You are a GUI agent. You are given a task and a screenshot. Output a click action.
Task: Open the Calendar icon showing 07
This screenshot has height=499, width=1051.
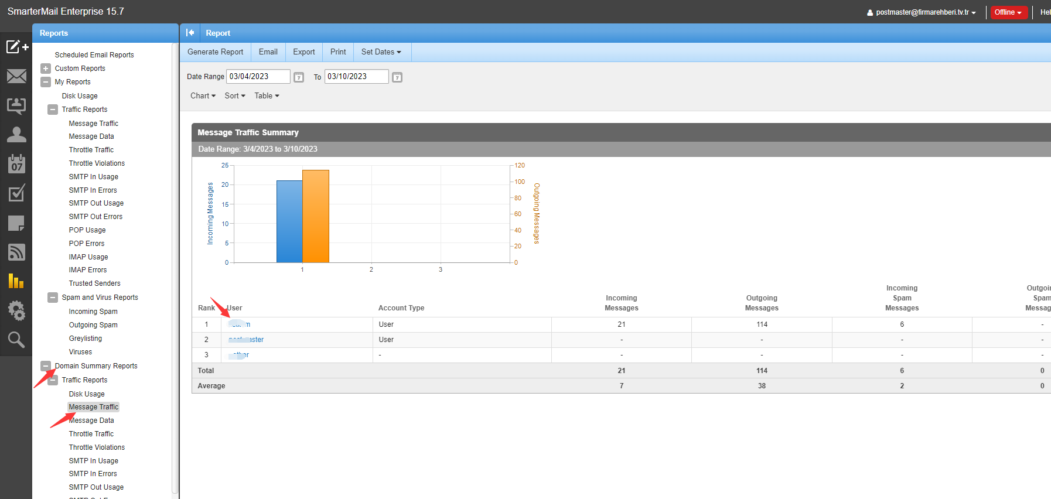pos(16,164)
